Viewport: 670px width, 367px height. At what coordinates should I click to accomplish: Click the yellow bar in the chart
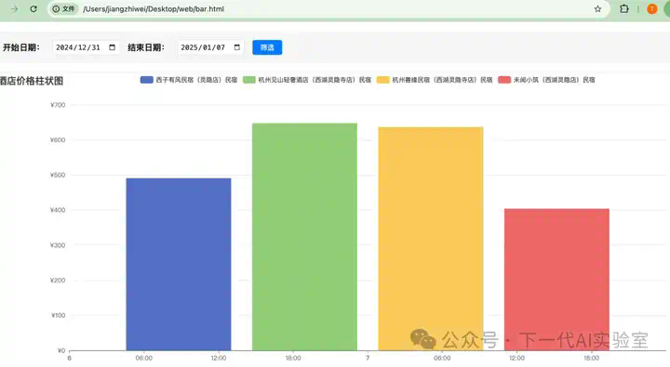[431, 239]
